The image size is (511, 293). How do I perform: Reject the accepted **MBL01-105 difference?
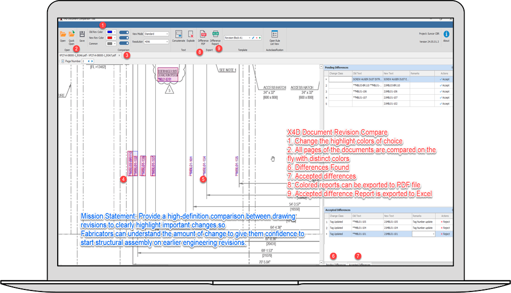tap(445, 222)
